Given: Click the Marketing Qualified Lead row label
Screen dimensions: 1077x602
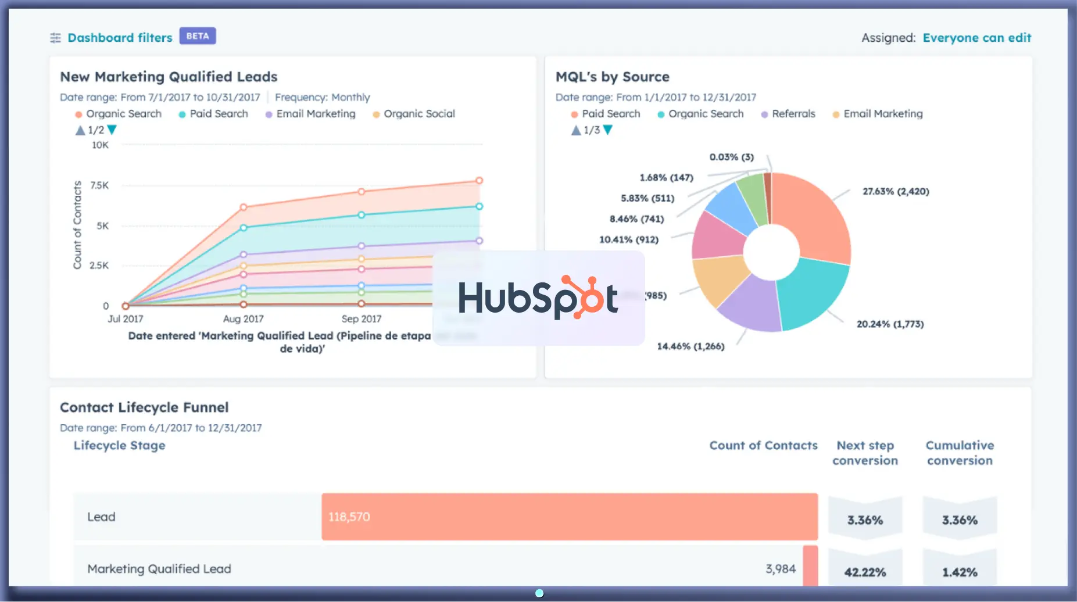Looking at the screenshot, I should [x=159, y=569].
